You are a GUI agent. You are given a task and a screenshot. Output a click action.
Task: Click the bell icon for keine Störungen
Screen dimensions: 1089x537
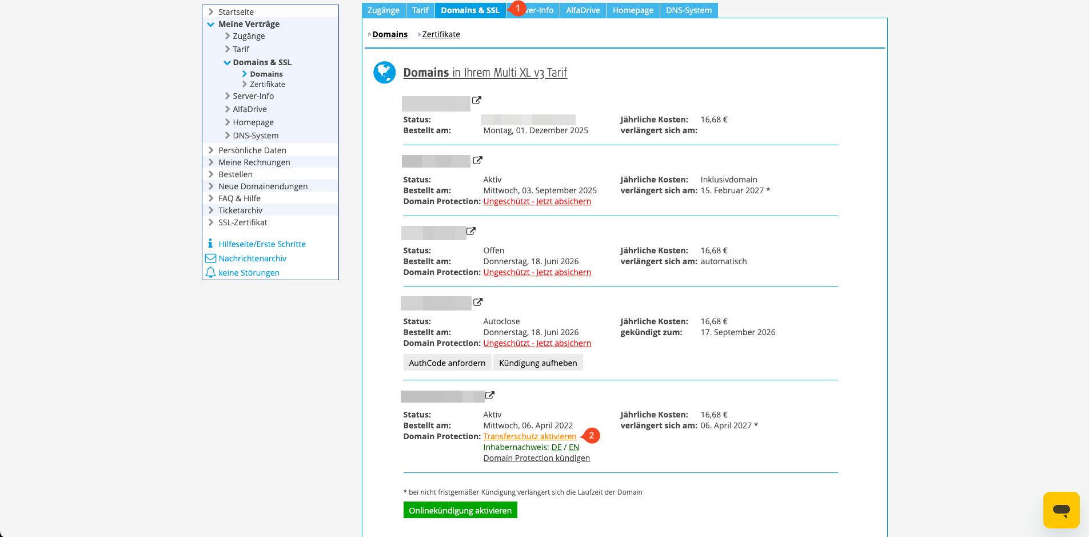[x=210, y=272]
